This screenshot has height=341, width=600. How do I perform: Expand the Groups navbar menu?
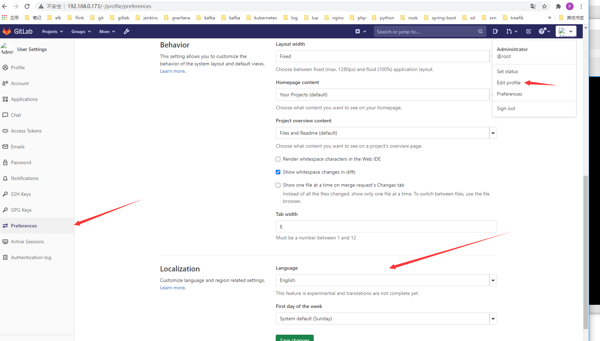81,31
